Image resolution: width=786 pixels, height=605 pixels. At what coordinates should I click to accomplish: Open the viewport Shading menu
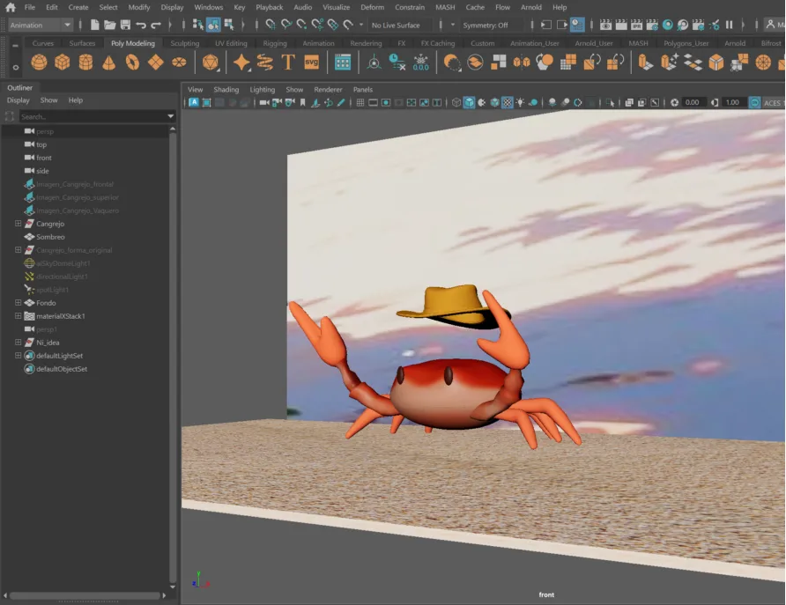click(226, 90)
